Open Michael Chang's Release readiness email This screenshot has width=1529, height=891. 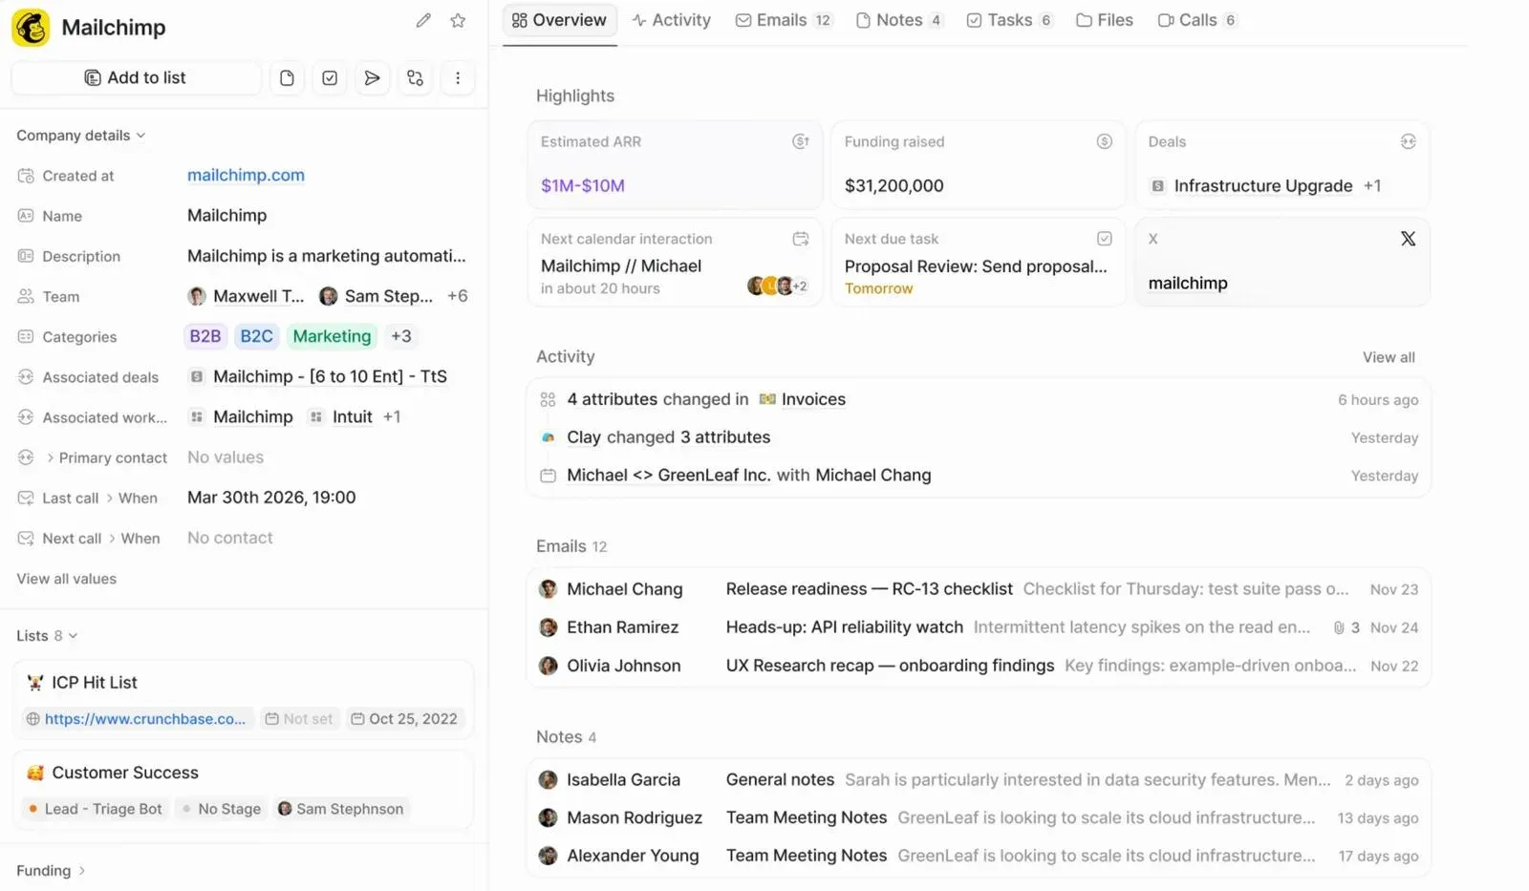979,589
